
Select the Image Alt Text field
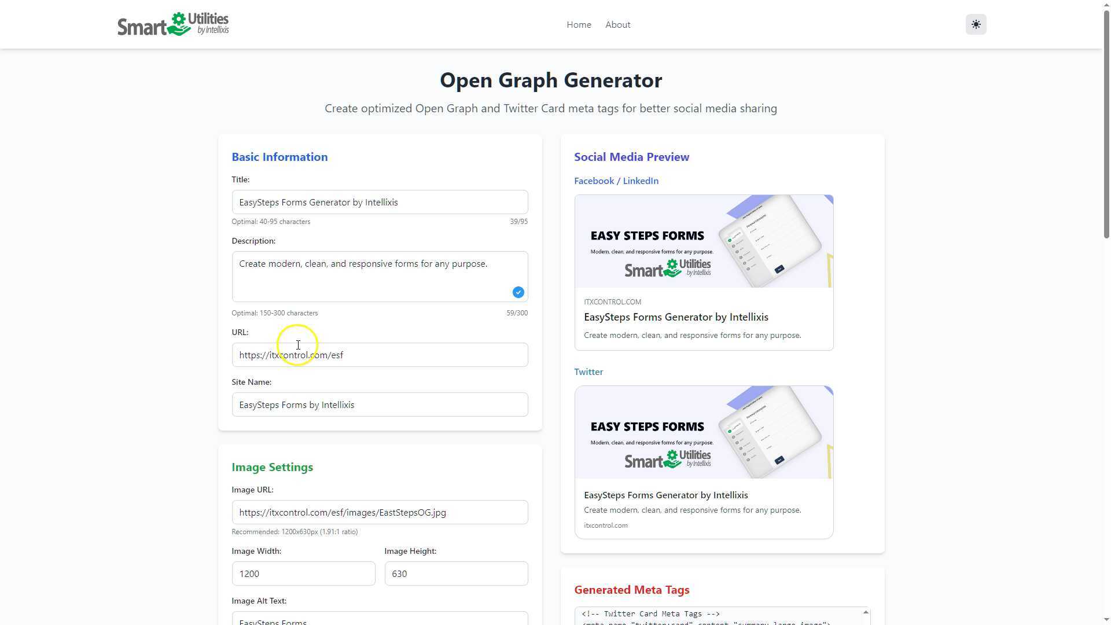coord(380,619)
